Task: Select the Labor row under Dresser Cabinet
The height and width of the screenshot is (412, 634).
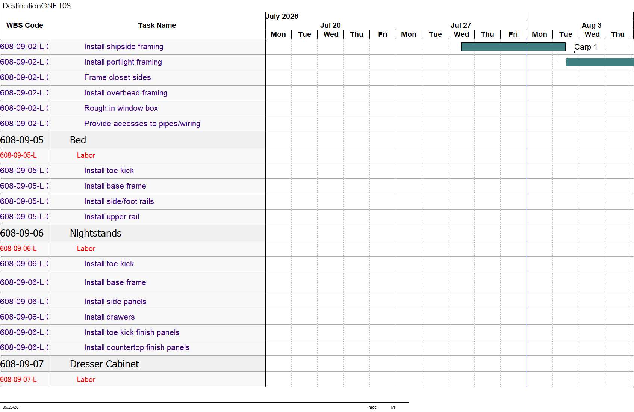Action: coord(86,380)
